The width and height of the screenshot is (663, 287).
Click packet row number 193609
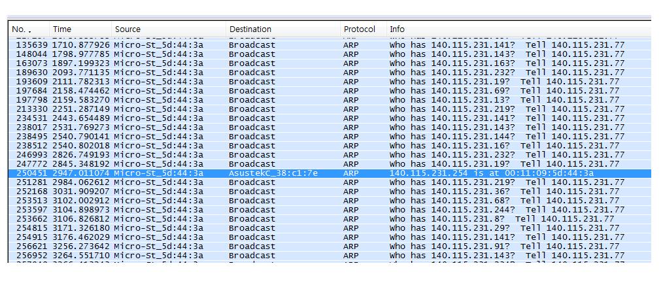click(29, 82)
